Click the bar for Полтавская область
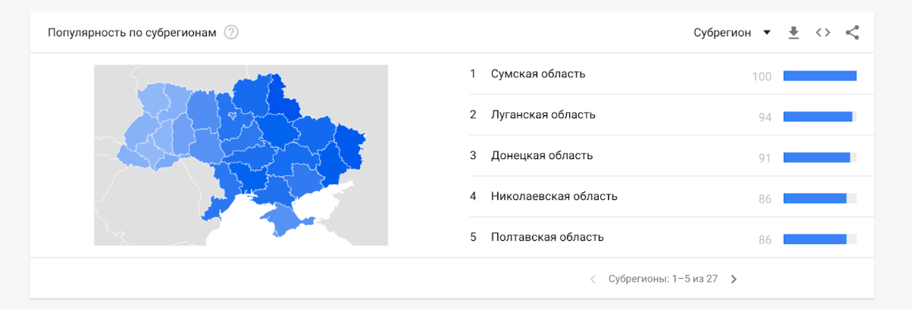The image size is (914, 309). point(815,239)
